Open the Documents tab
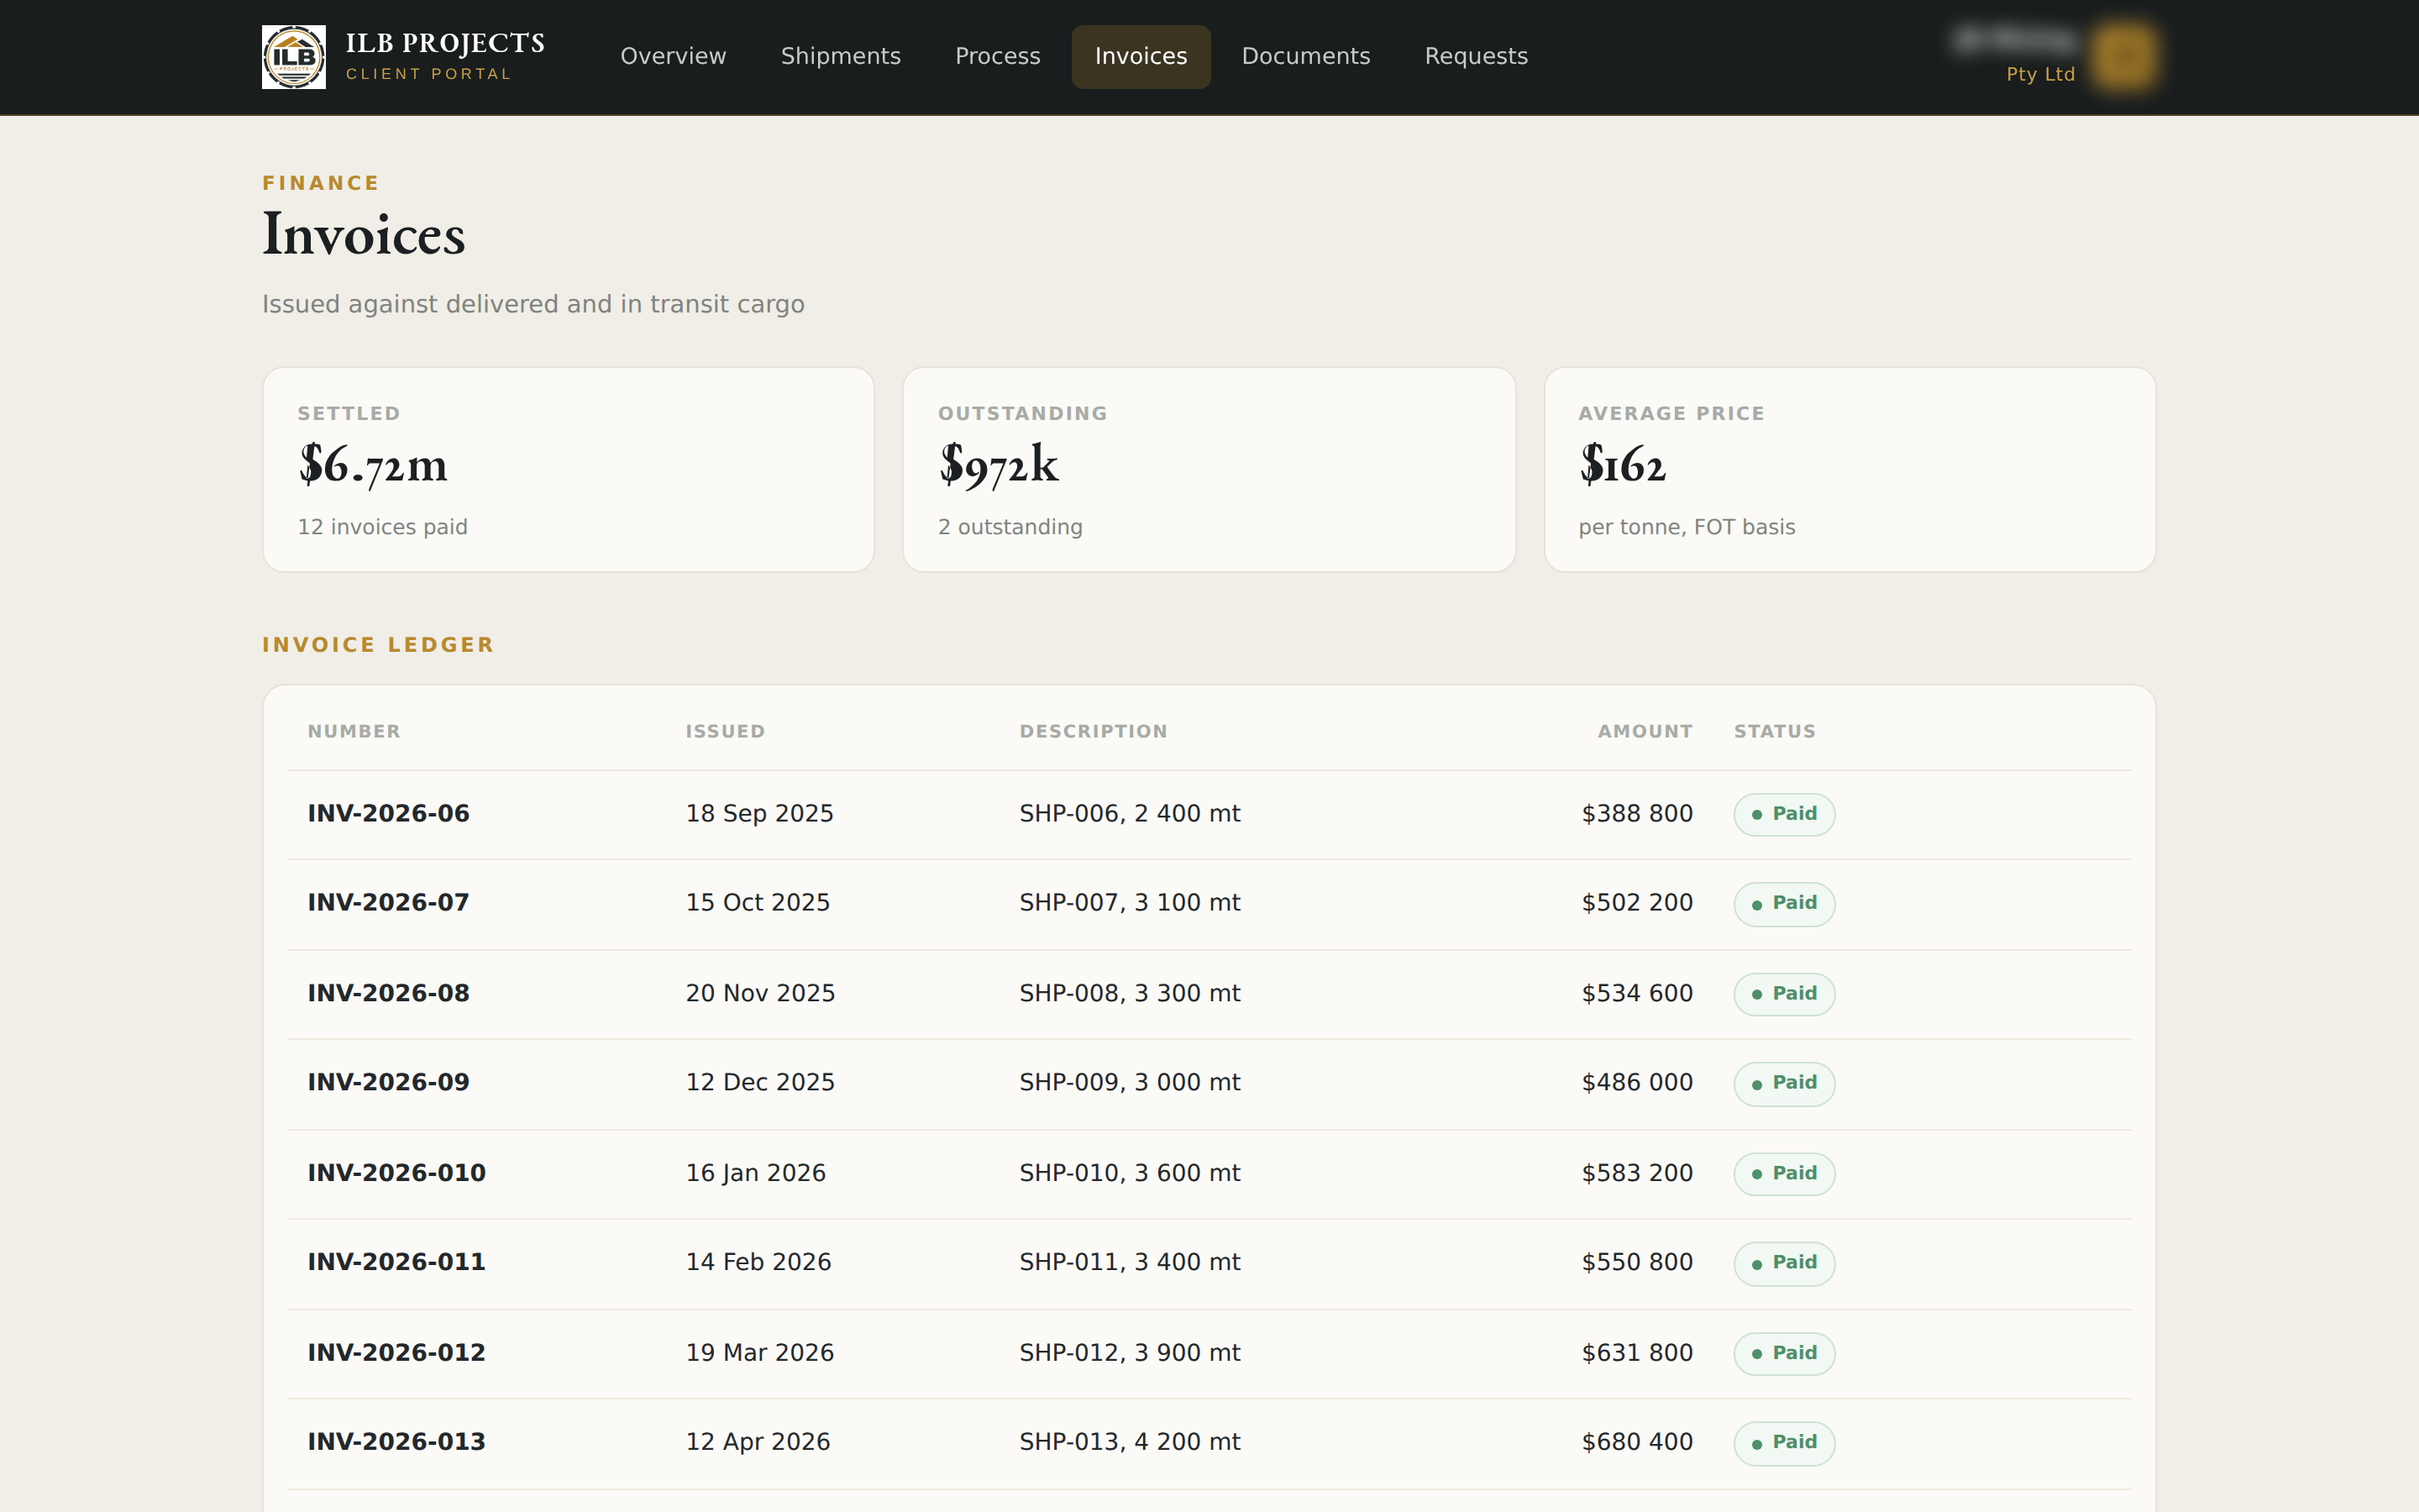The height and width of the screenshot is (1512, 2419). tap(1305, 56)
